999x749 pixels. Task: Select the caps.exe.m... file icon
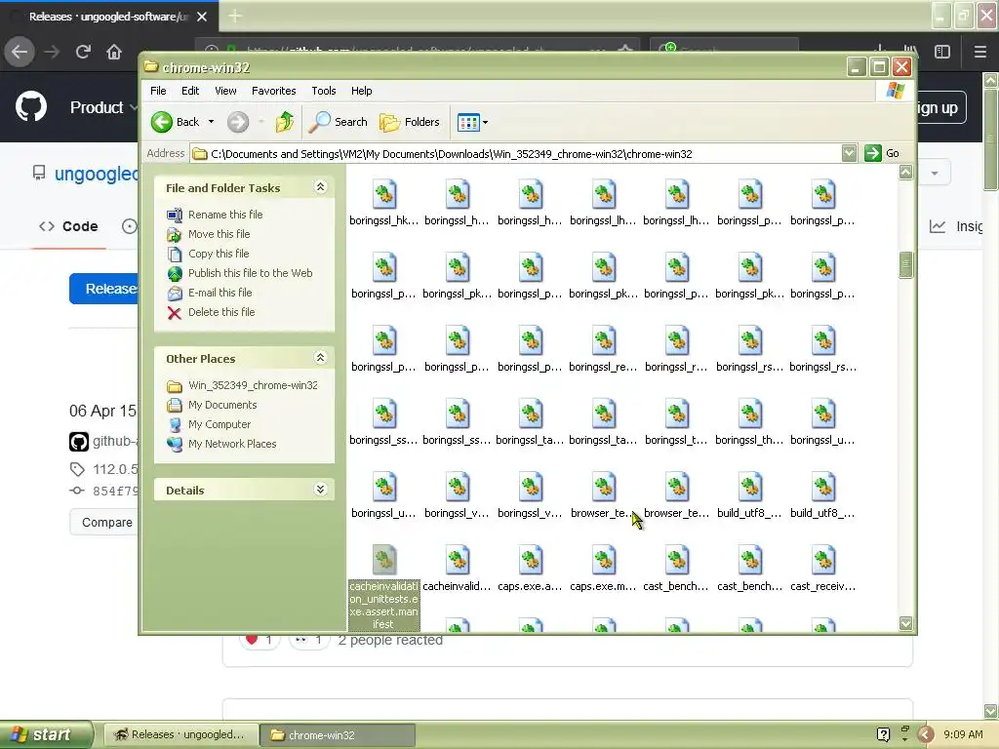pos(603,561)
